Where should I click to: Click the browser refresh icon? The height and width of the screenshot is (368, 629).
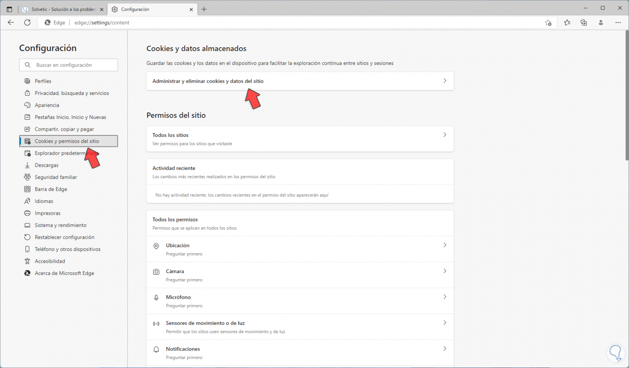[27, 22]
